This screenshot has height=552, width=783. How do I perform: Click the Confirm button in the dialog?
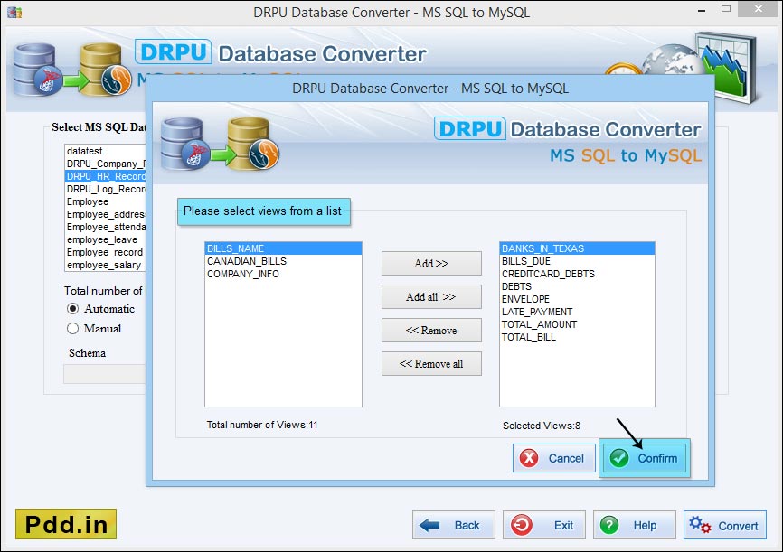pyautogui.click(x=644, y=458)
